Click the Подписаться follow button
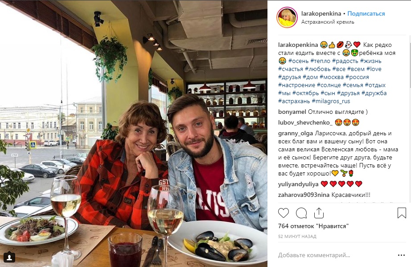The width and height of the screenshot is (411, 267). [366, 14]
